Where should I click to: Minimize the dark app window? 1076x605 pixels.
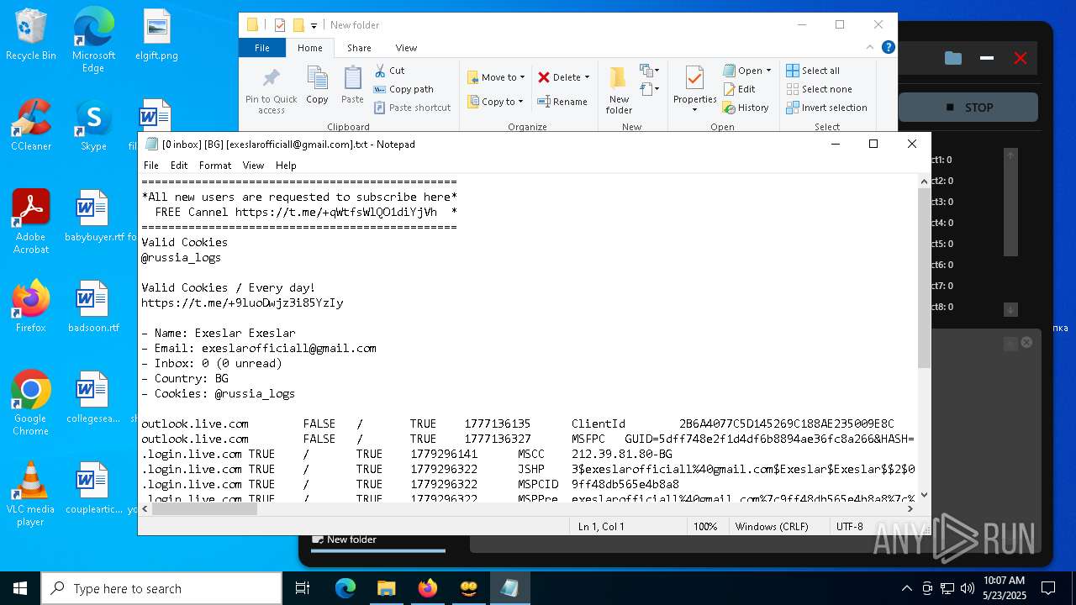[987, 58]
